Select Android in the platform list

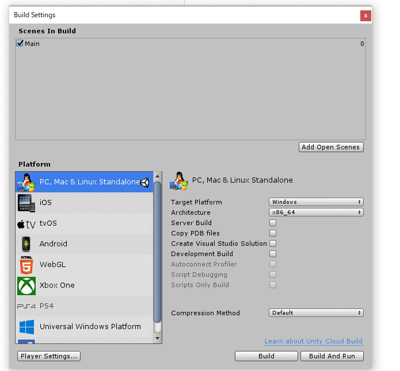[x=84, y=244]
